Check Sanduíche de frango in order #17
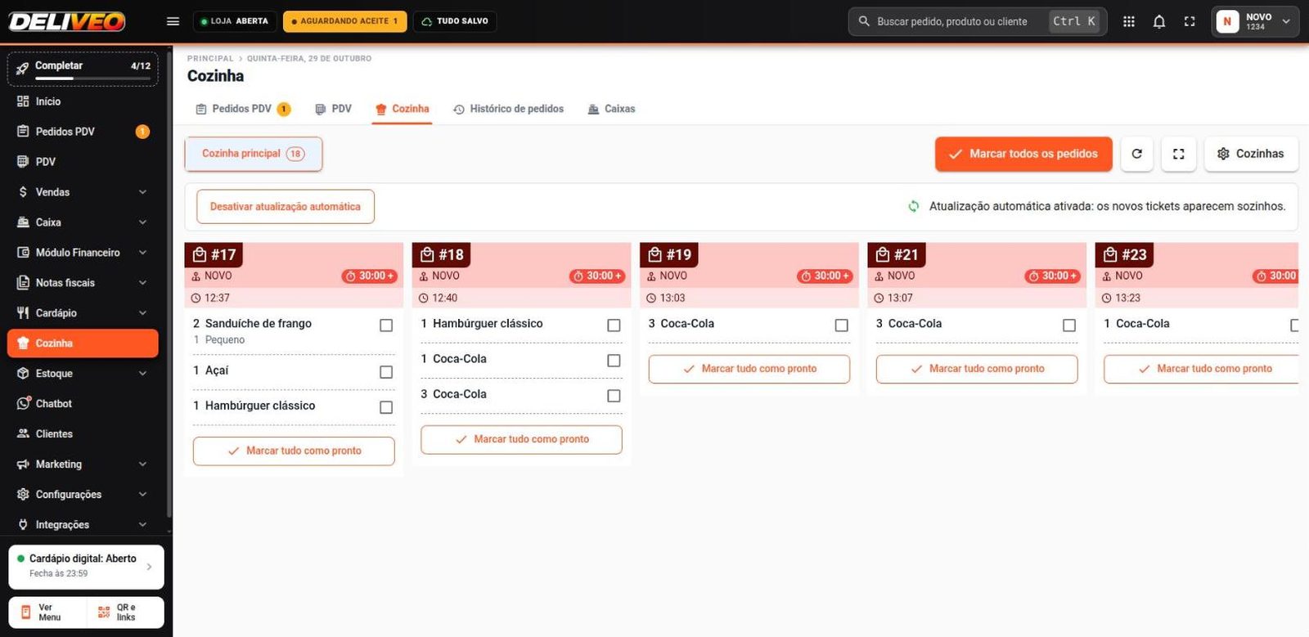 tap(386, 325)
